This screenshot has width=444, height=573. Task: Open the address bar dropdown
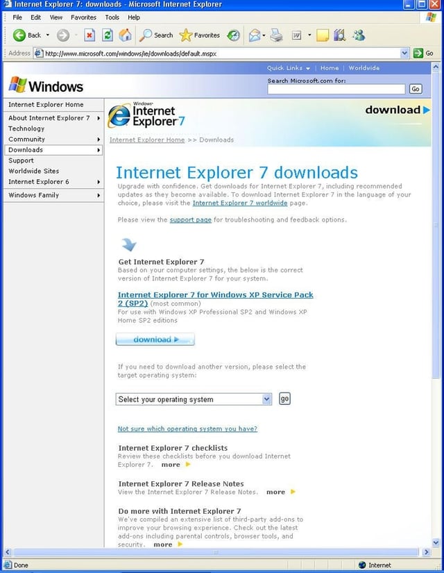point(404,53)
